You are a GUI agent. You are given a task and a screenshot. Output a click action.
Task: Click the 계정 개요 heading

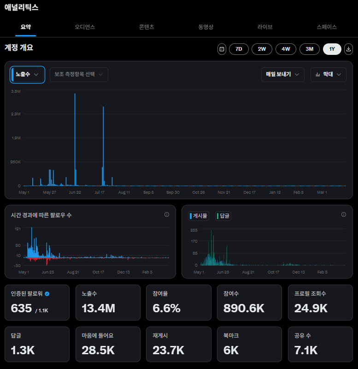19,48
